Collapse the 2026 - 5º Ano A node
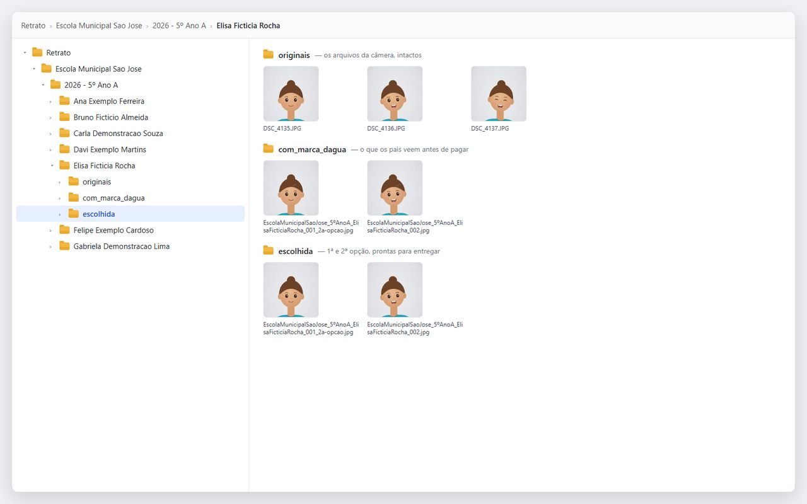807x504 pixels. (x=43, y=85)
